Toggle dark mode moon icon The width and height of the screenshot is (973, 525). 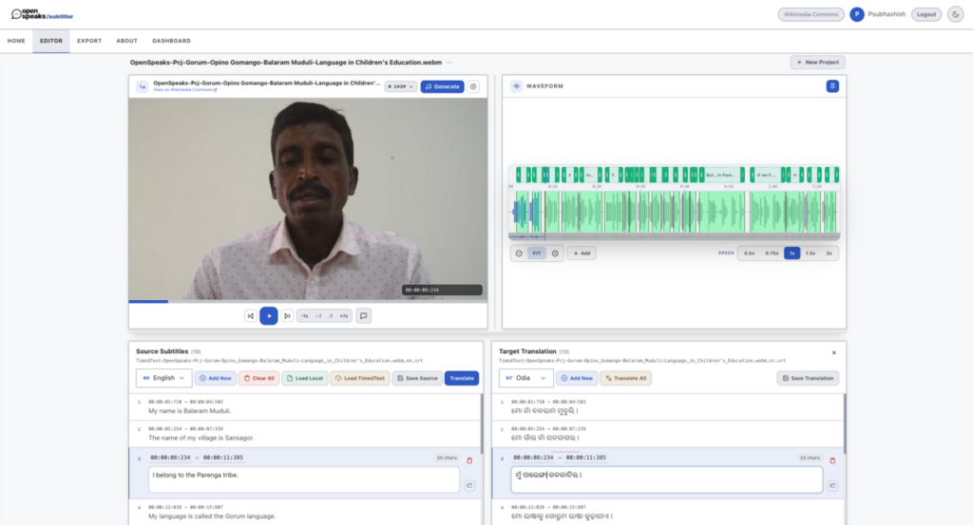coord(956,14)
